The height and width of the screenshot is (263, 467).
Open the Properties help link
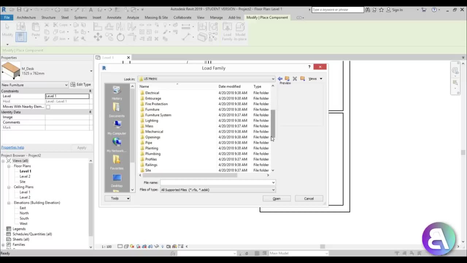(12, 148)
